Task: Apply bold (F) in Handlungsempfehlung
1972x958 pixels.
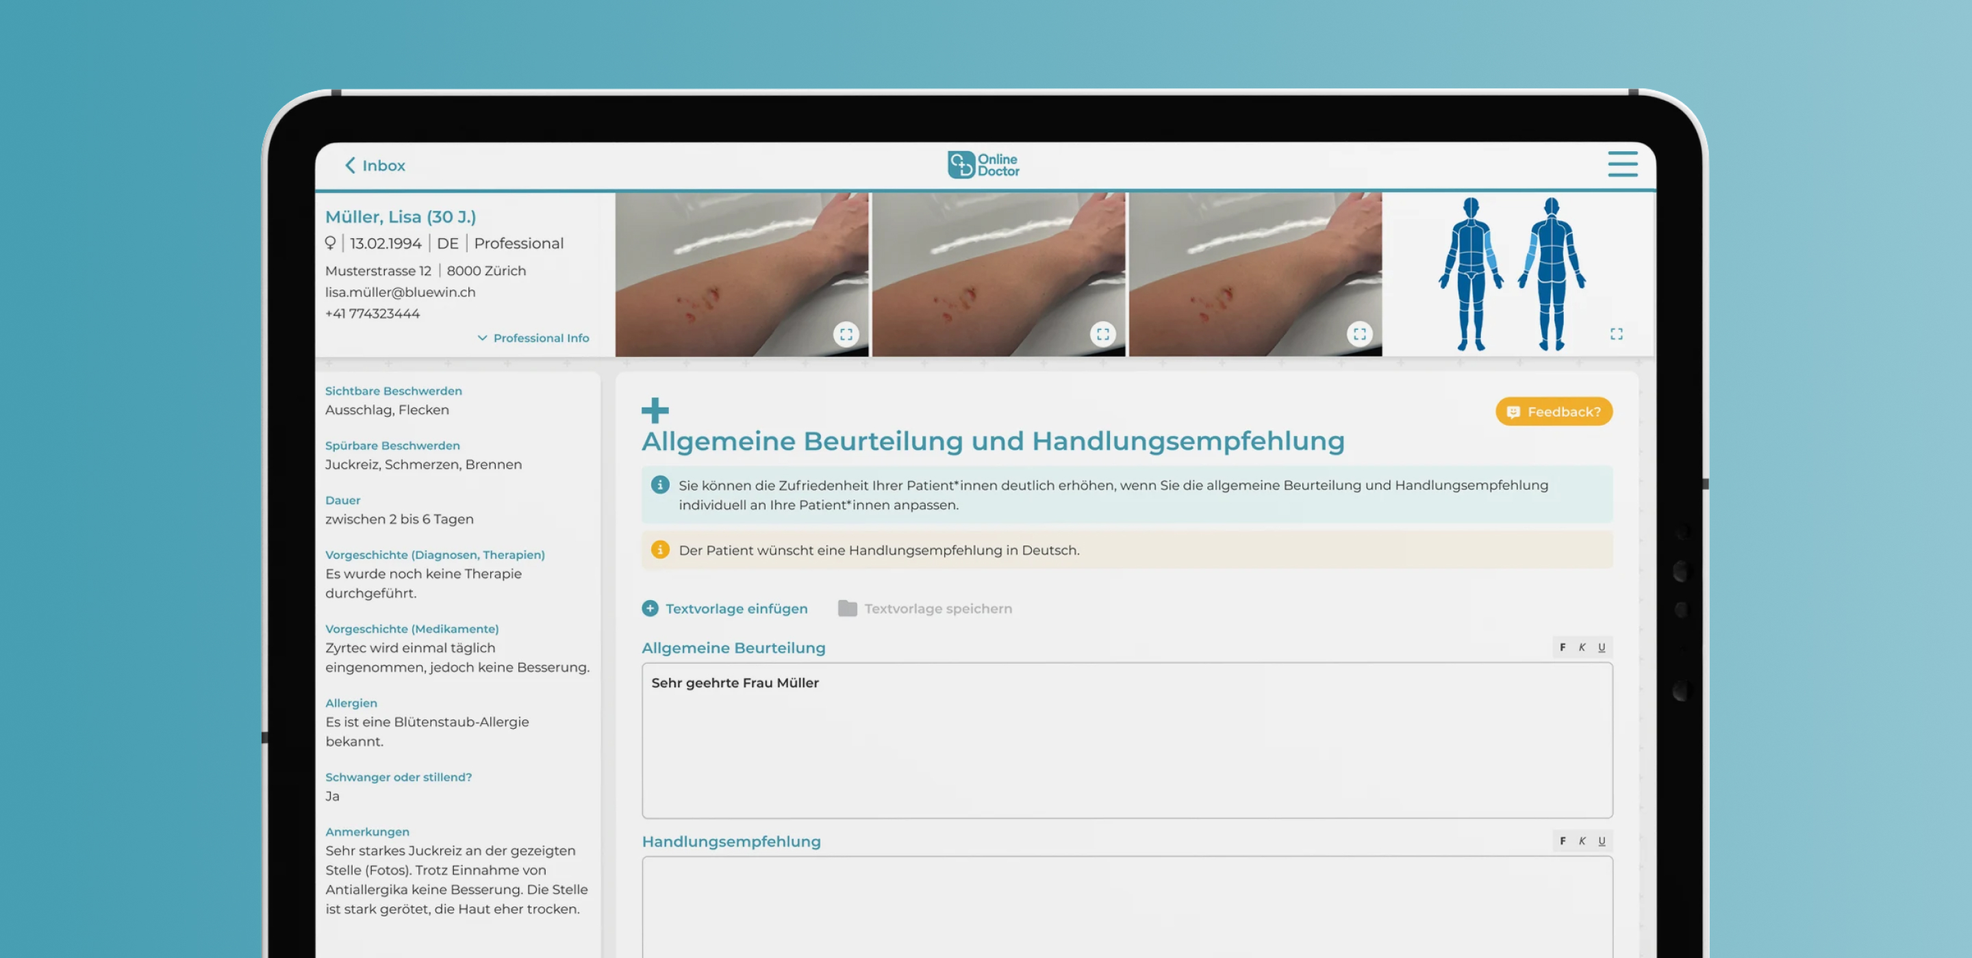Action: tap(1563, 841)
